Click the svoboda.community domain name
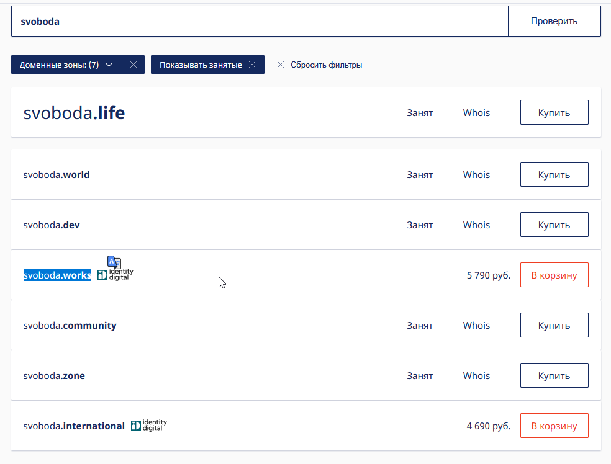The width and height of the screenshot is (611, 464). [70, 325]
